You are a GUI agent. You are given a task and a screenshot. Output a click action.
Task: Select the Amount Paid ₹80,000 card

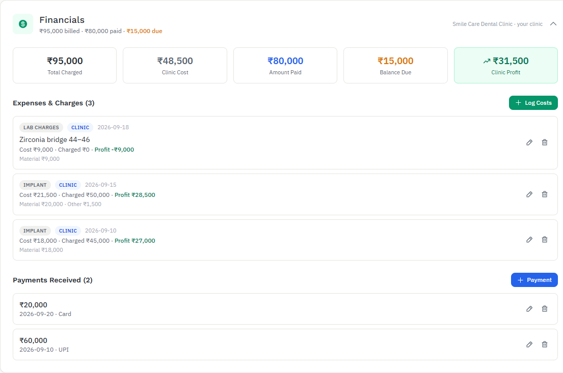coord(285,65)
